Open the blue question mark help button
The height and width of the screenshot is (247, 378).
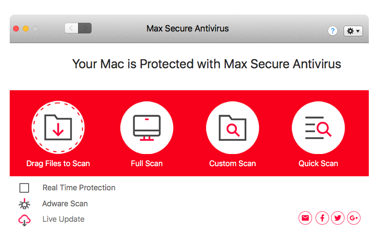tap(332, 31)
